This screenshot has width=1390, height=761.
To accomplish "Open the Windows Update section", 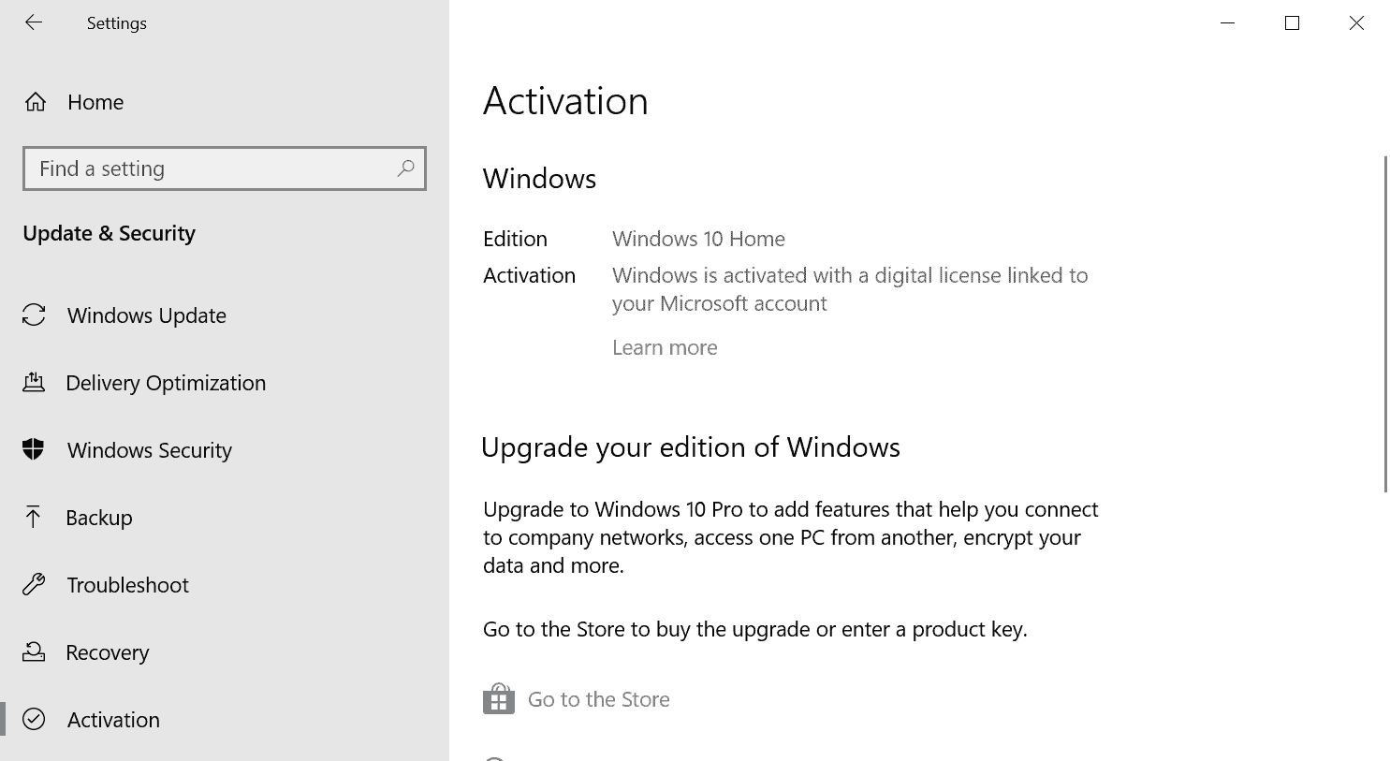I will [x=147, y=315].
